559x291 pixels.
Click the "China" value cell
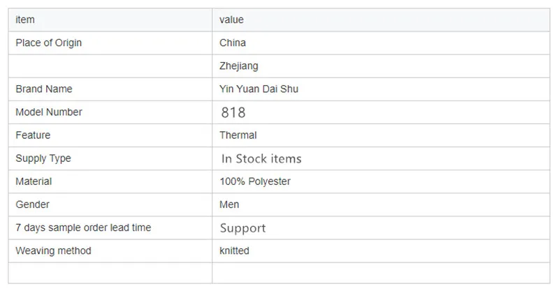(233, 43)
